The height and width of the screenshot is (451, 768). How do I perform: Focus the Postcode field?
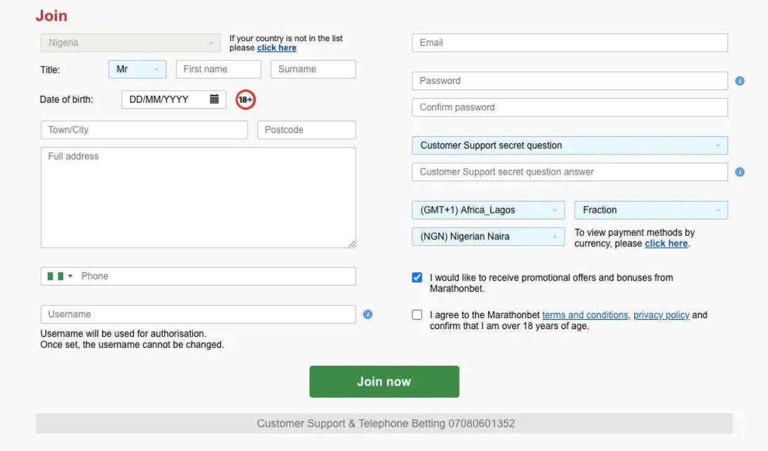click(307, 130)
